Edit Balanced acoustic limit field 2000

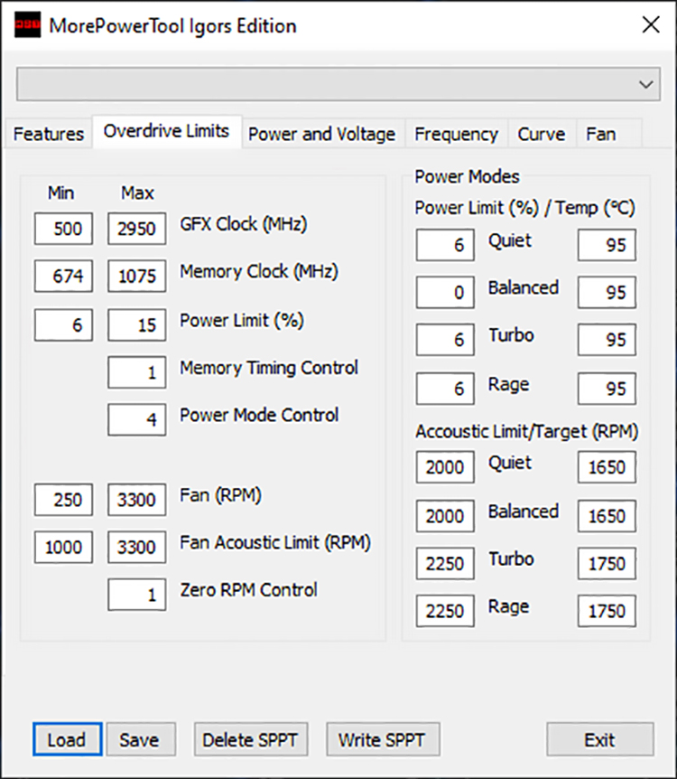445,516
